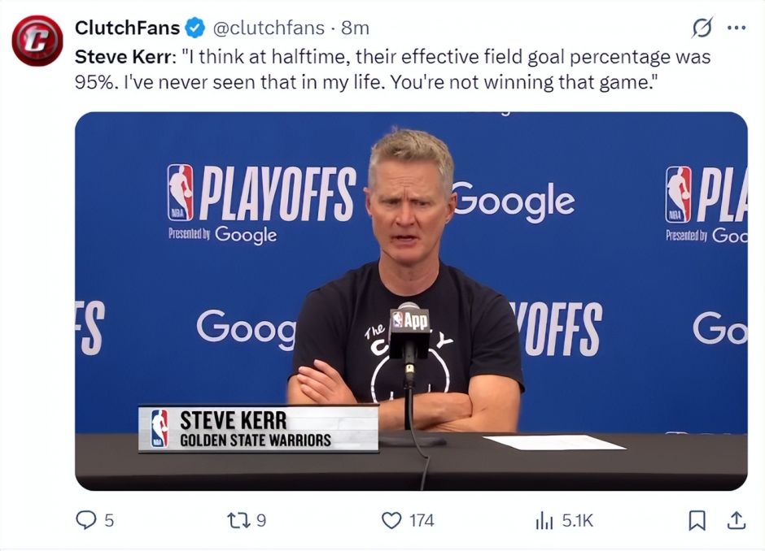Image resolution: width=765 pixels, height=551 pixels.
Task: Play the Steve Kerr press conference video
Action: pyautogui.click(x=411, y=301)
